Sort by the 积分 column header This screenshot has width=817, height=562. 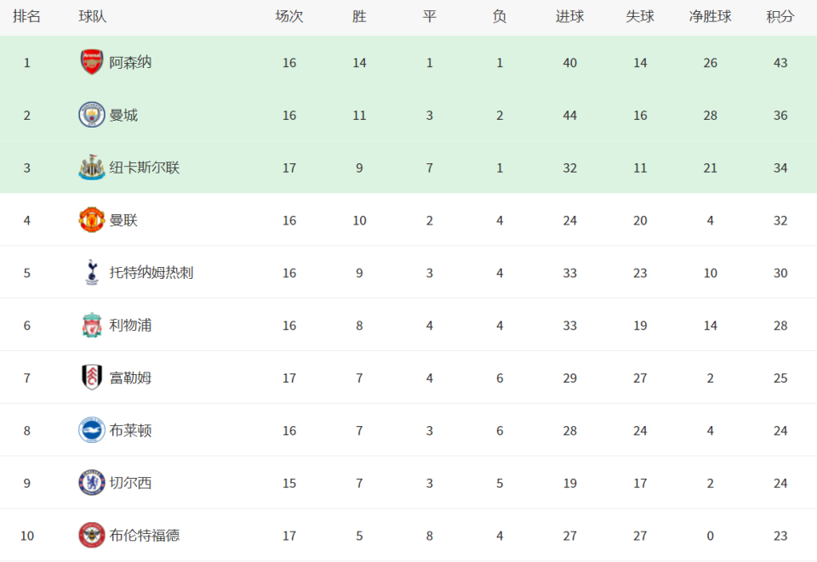pos(780,17)
